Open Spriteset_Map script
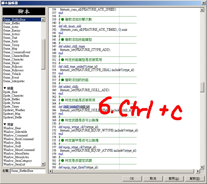 click(12, 114)
